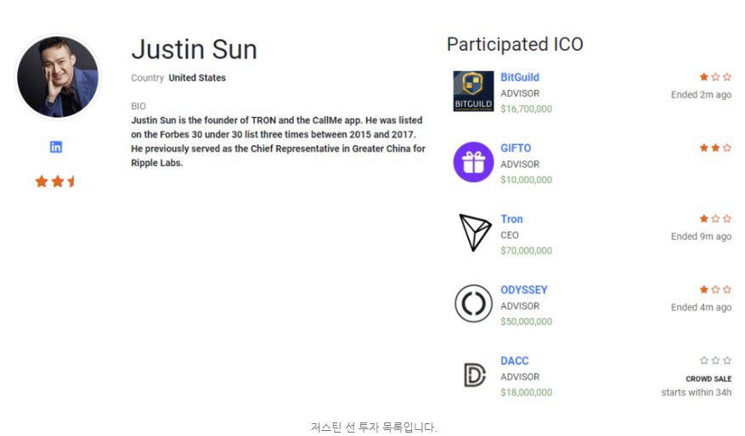Open the DACC ICO link
The height and width of the screenshot is (436, 745).
[x=515, y=361]
